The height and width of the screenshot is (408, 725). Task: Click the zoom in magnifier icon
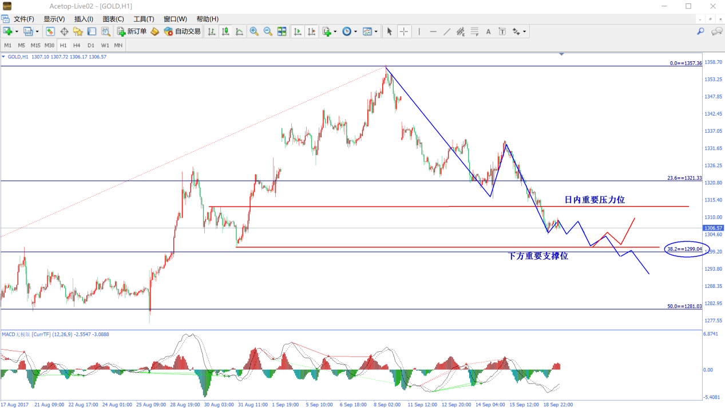254,31
